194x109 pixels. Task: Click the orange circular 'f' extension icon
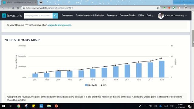tap(179, 8)
